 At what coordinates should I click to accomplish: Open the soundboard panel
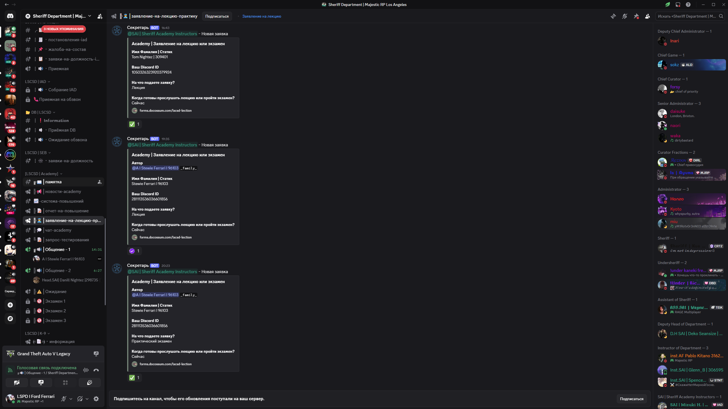(x=90, y=383)
